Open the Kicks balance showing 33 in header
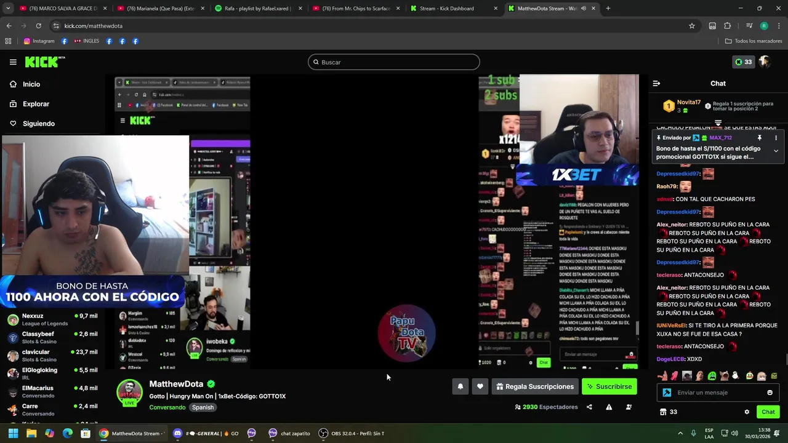The width and height of the screenshot is (788, 443). (744, 62)
